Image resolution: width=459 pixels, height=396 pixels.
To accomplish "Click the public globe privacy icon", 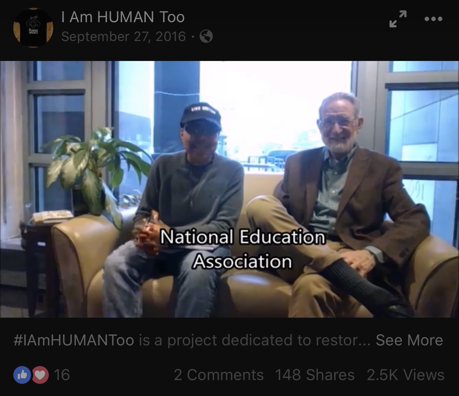I will click(206, 36).
